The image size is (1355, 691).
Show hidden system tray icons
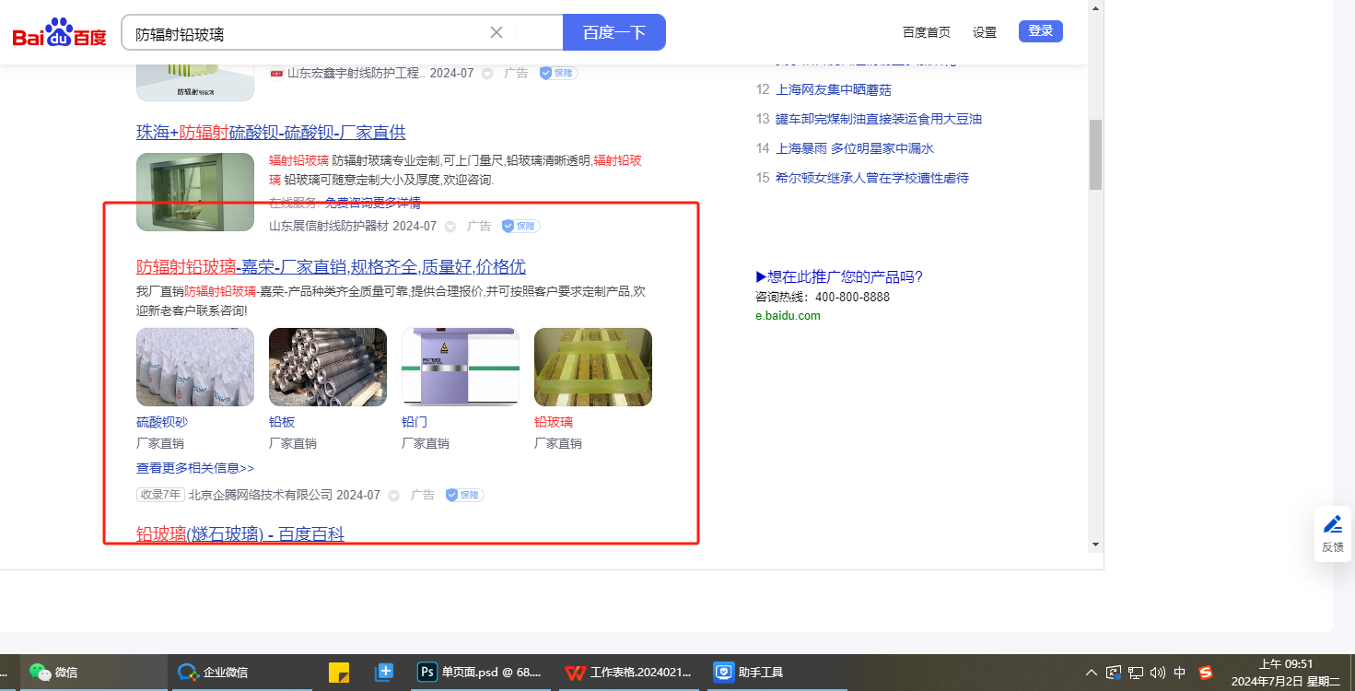coord(1092,673)
